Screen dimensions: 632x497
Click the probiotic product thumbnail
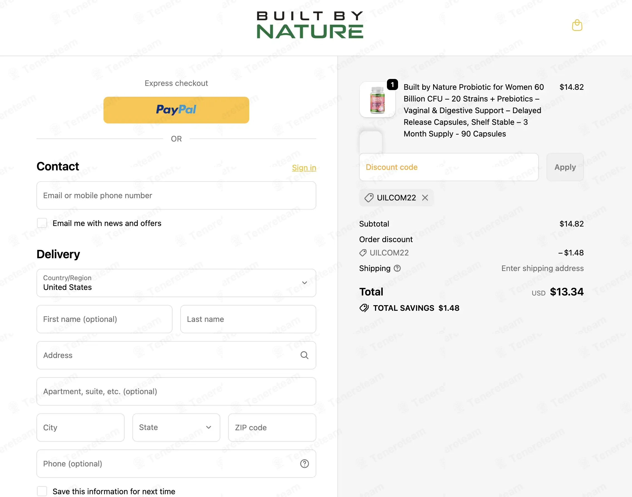[377, 100]
